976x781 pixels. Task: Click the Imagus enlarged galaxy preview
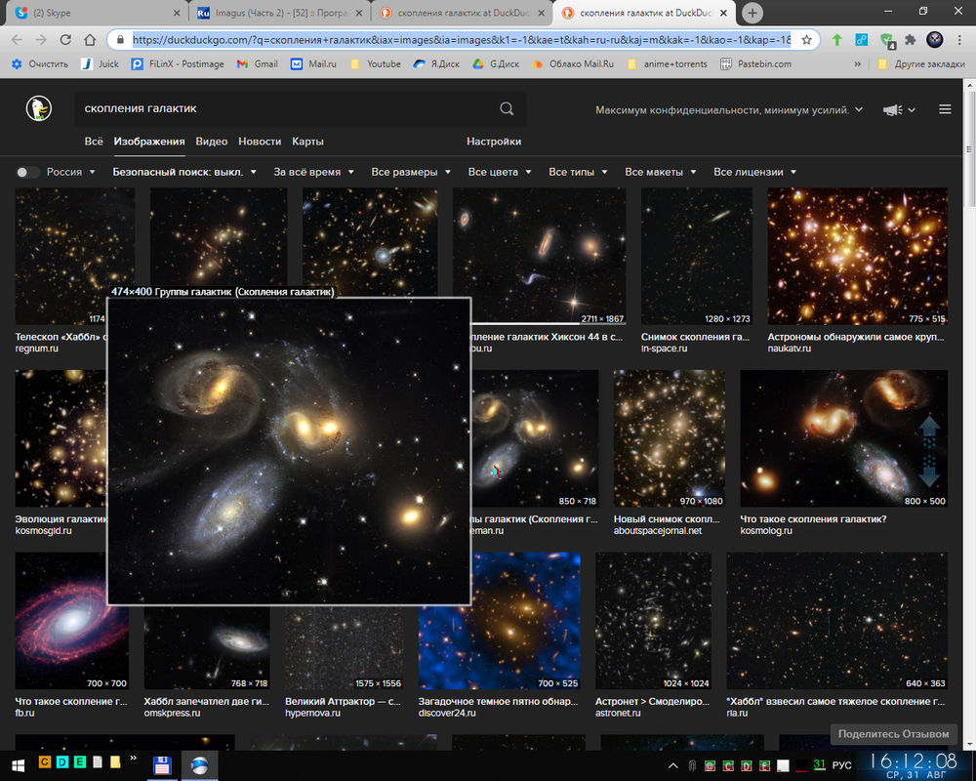pos(289,452)
